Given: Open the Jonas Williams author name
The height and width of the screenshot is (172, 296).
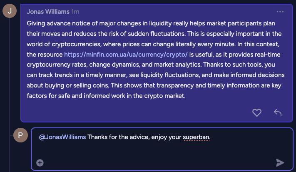Looking at the screenshot, I should pos(47,11).
